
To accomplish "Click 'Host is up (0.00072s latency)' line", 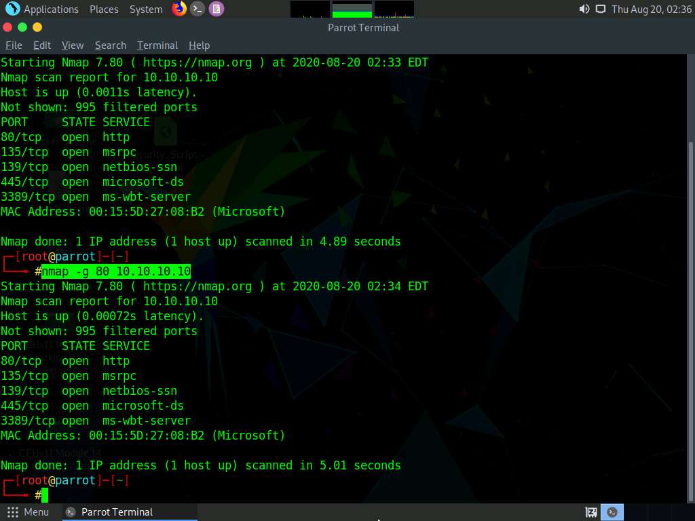I will click(x=102, y=316).
